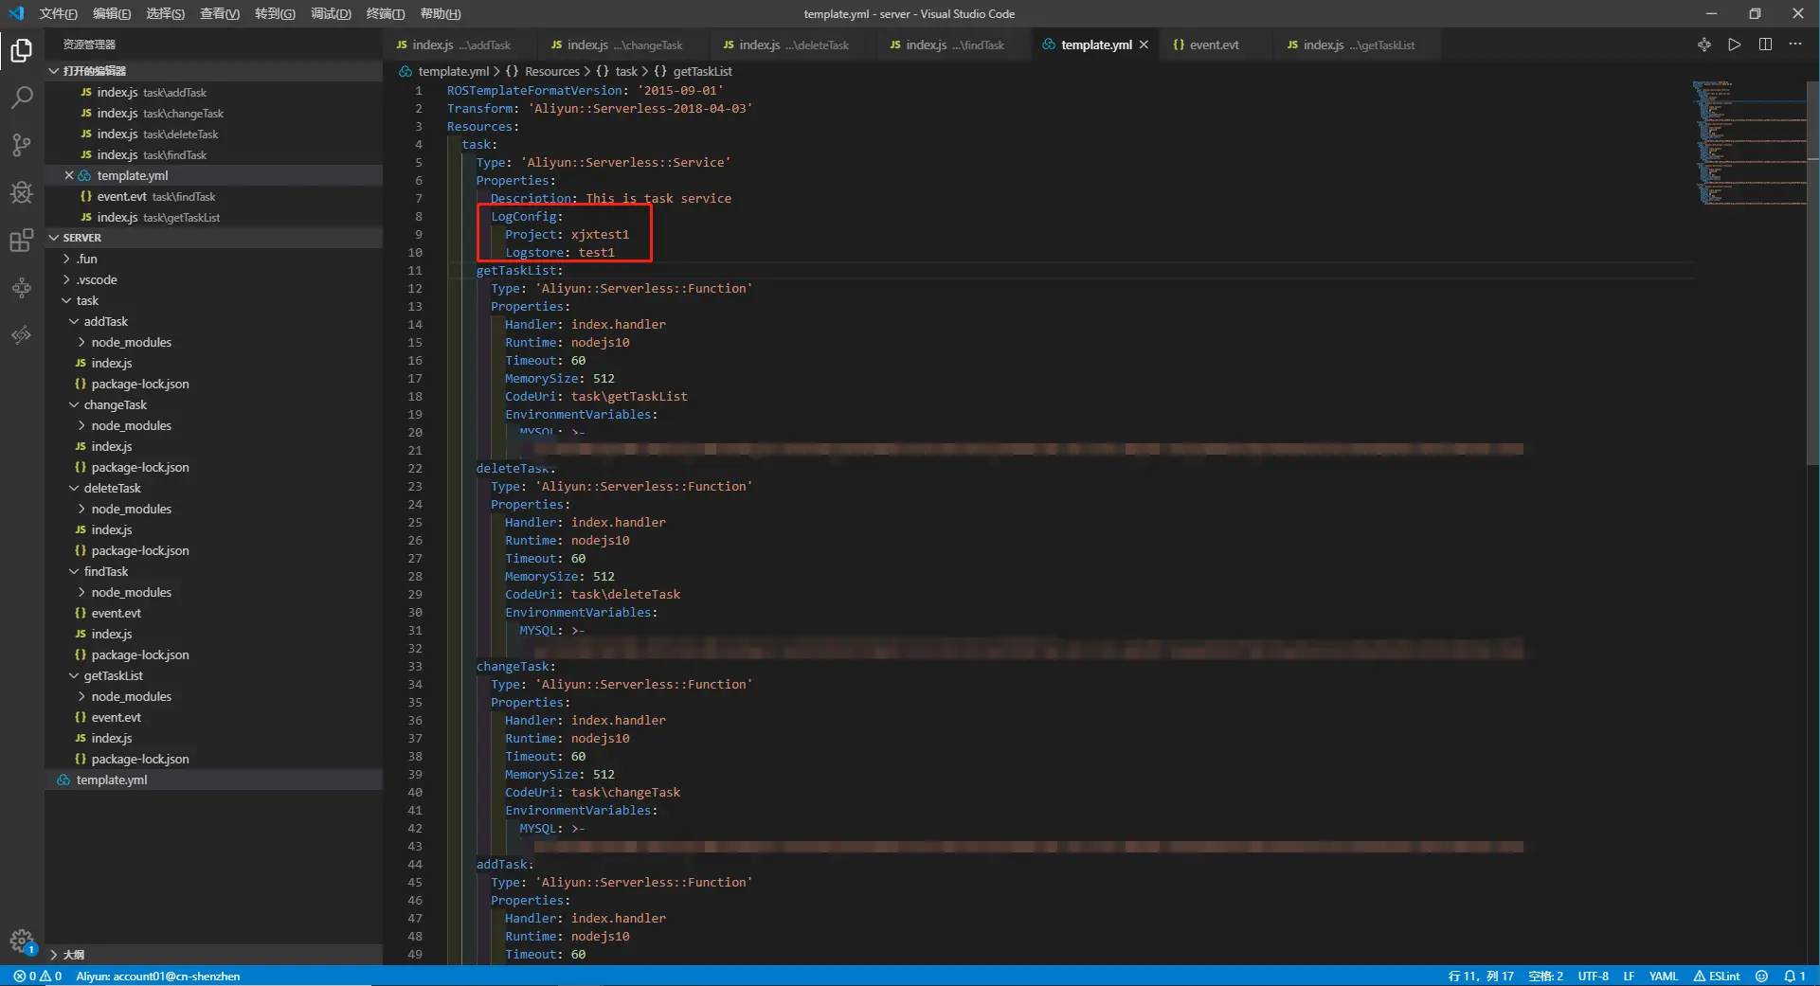This screenshot has width=1820, height=986.
Task: Open notifications bell in status bar
Action: (1794, 976)
